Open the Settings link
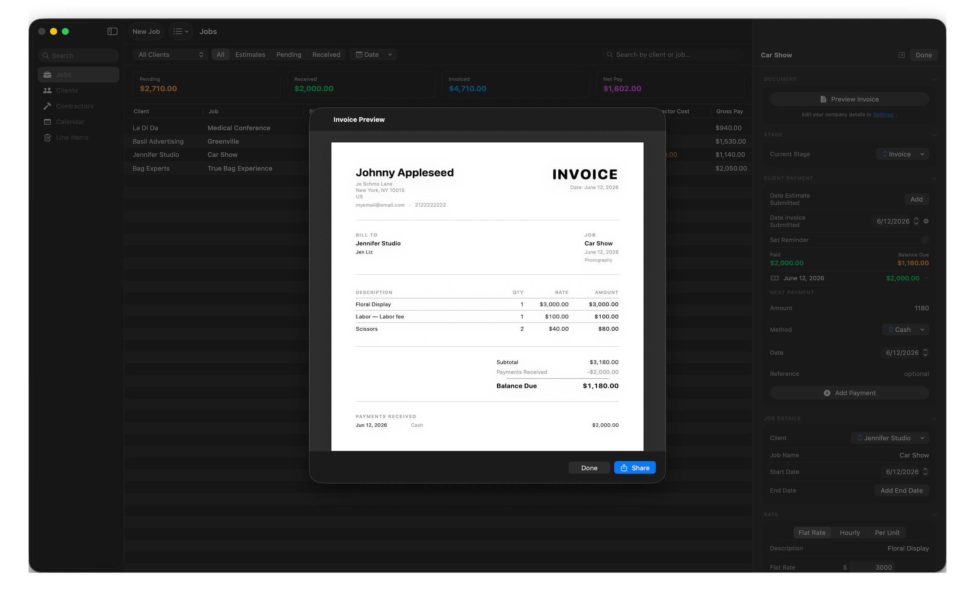This screenshot has width=975, height=609. 883,115
